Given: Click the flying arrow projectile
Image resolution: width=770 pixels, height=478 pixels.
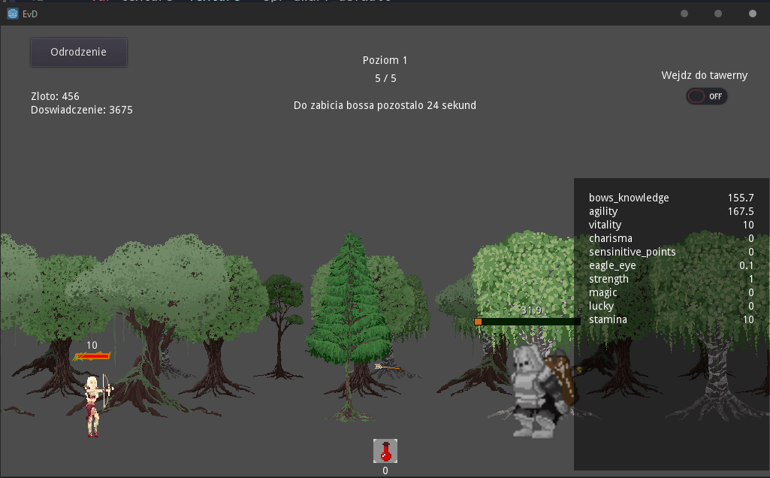Looking at the screenshot, I should (x=388, y=367).
